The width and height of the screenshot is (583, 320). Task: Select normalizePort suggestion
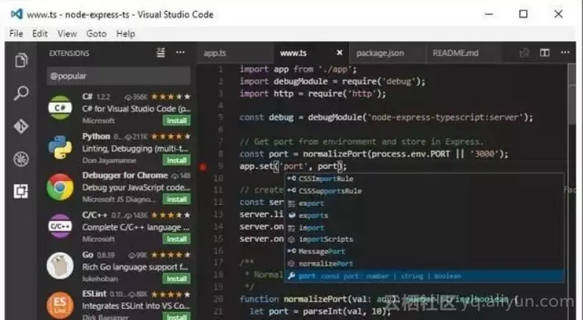point(424,263)
